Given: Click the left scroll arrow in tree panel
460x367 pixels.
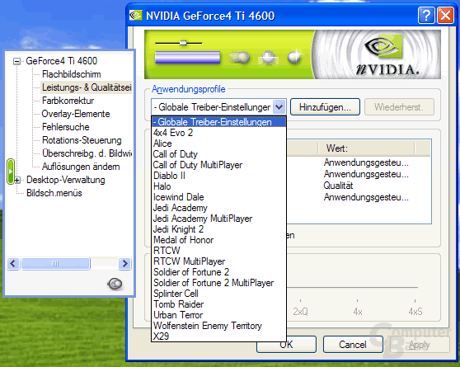Looking at the screenshot, I should (x=13, y=263).
